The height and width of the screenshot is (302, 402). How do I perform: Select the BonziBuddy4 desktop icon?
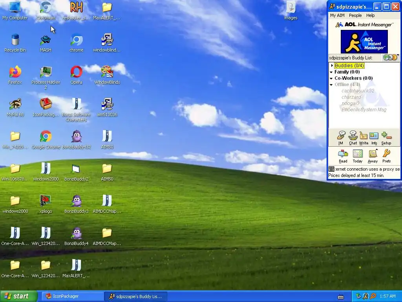77,236
